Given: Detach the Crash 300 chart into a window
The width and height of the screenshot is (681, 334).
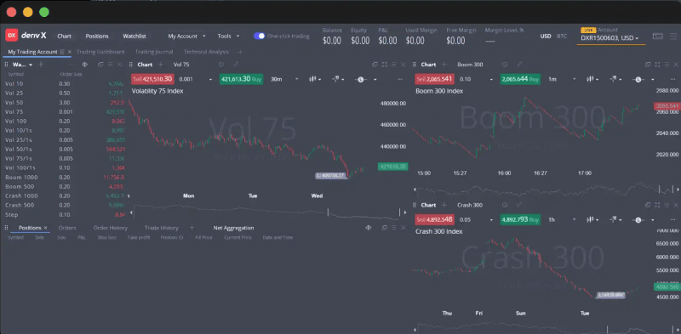Looking at the screenshot, I should [x=648, y=205].
